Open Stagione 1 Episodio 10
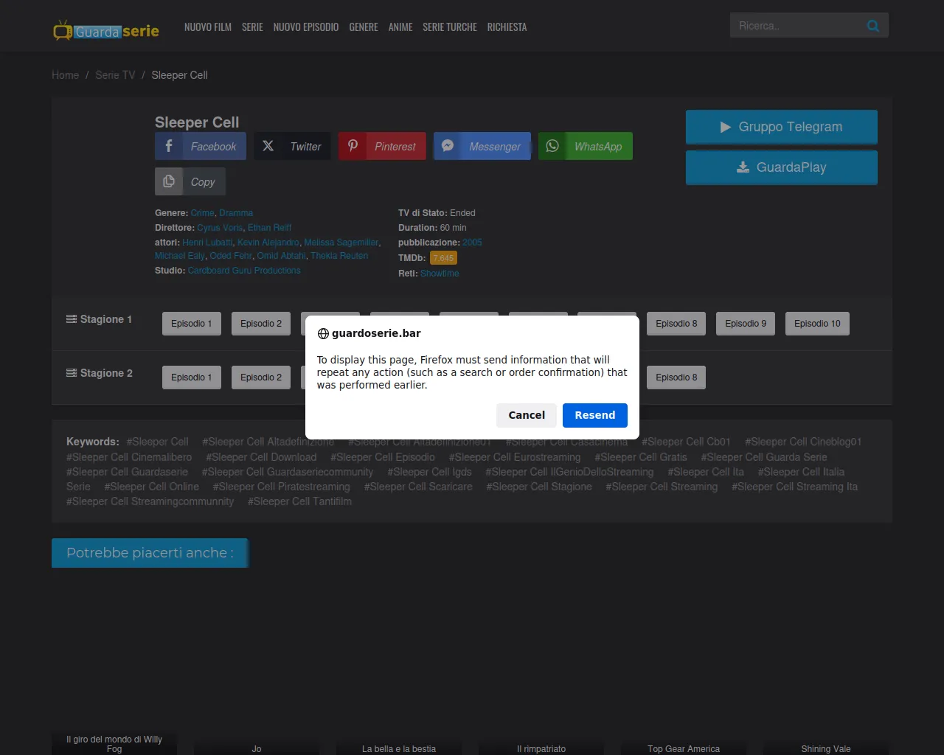 click(817, 324)
